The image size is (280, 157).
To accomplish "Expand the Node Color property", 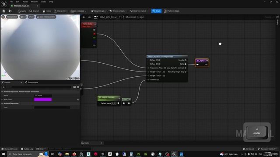I will [2, 99].
